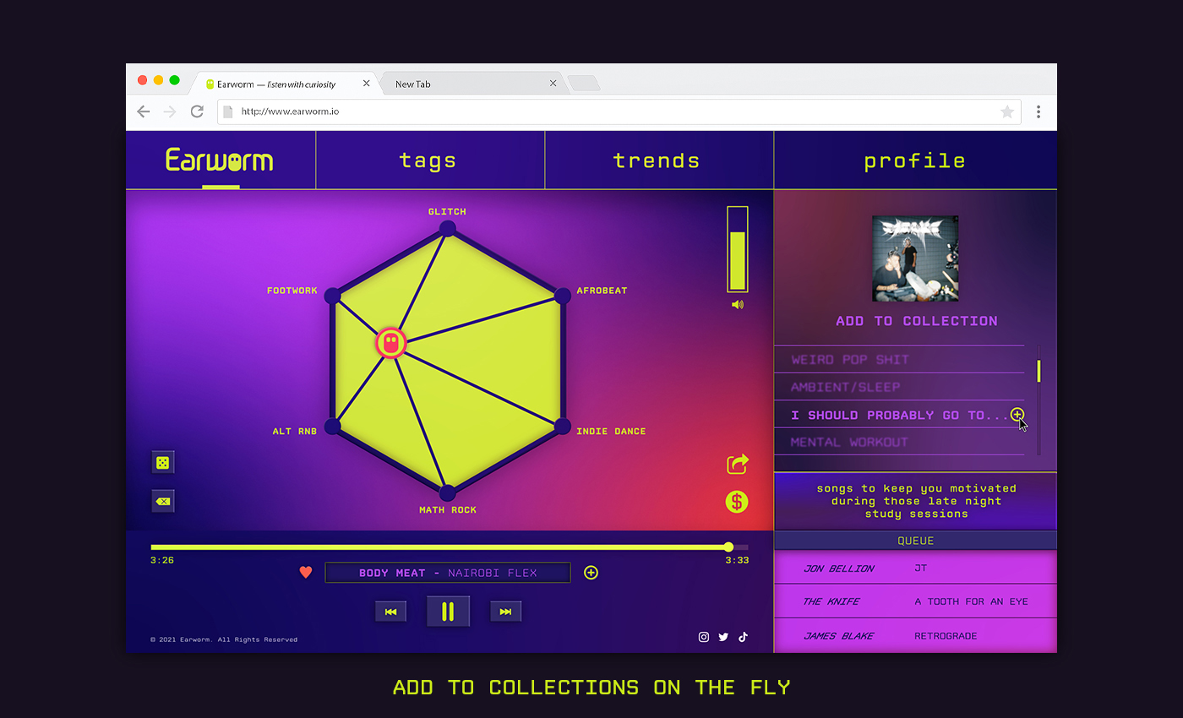Close the Earworm browser tab
Screen dimensions: 1183x718
coord(367,84)
